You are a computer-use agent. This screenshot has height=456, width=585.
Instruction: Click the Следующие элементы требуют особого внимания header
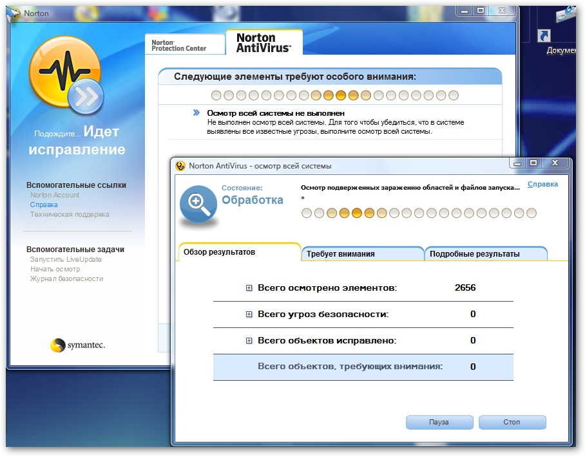[x=294, y=77]
